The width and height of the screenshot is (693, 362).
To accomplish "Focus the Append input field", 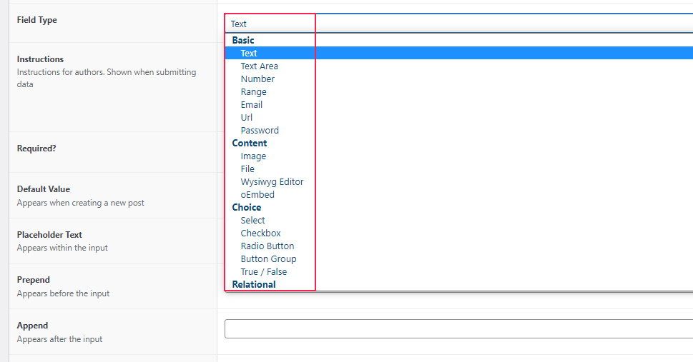I will (458, 329).
